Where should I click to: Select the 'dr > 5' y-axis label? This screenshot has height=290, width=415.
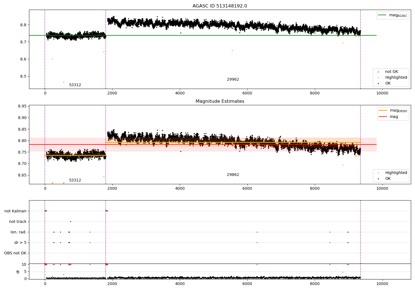click(20, 243)
